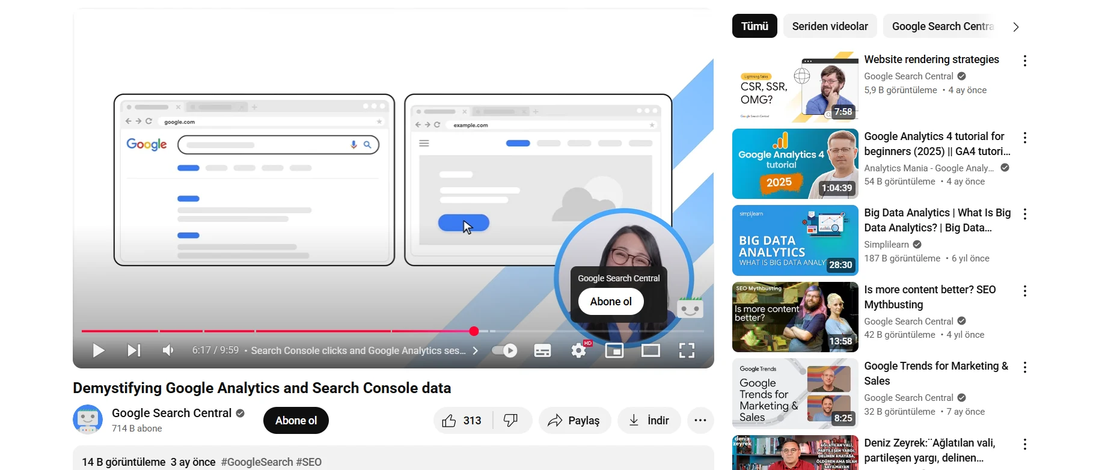Dislike the video
This screenshot has height=470, width=1099.
pyautogui.click(x=511, y=421)
